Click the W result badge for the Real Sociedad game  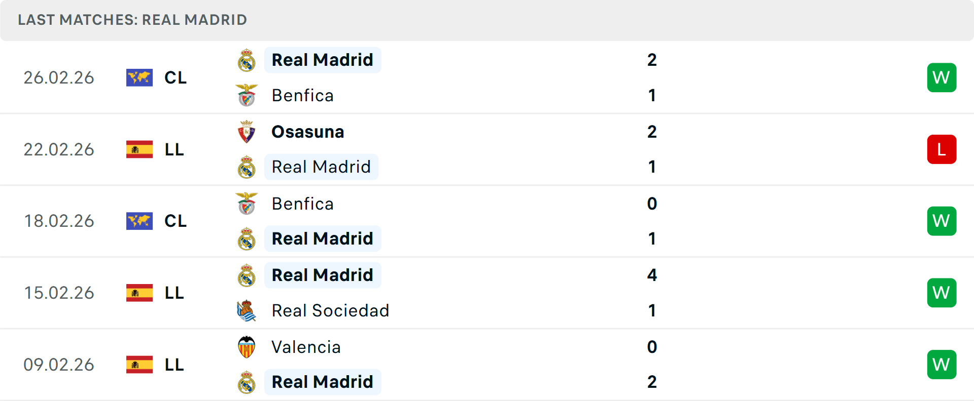[942, 293]
